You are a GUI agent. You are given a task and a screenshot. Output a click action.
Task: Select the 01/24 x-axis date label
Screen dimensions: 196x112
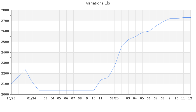pyautogui.click(x=32, y=98)
